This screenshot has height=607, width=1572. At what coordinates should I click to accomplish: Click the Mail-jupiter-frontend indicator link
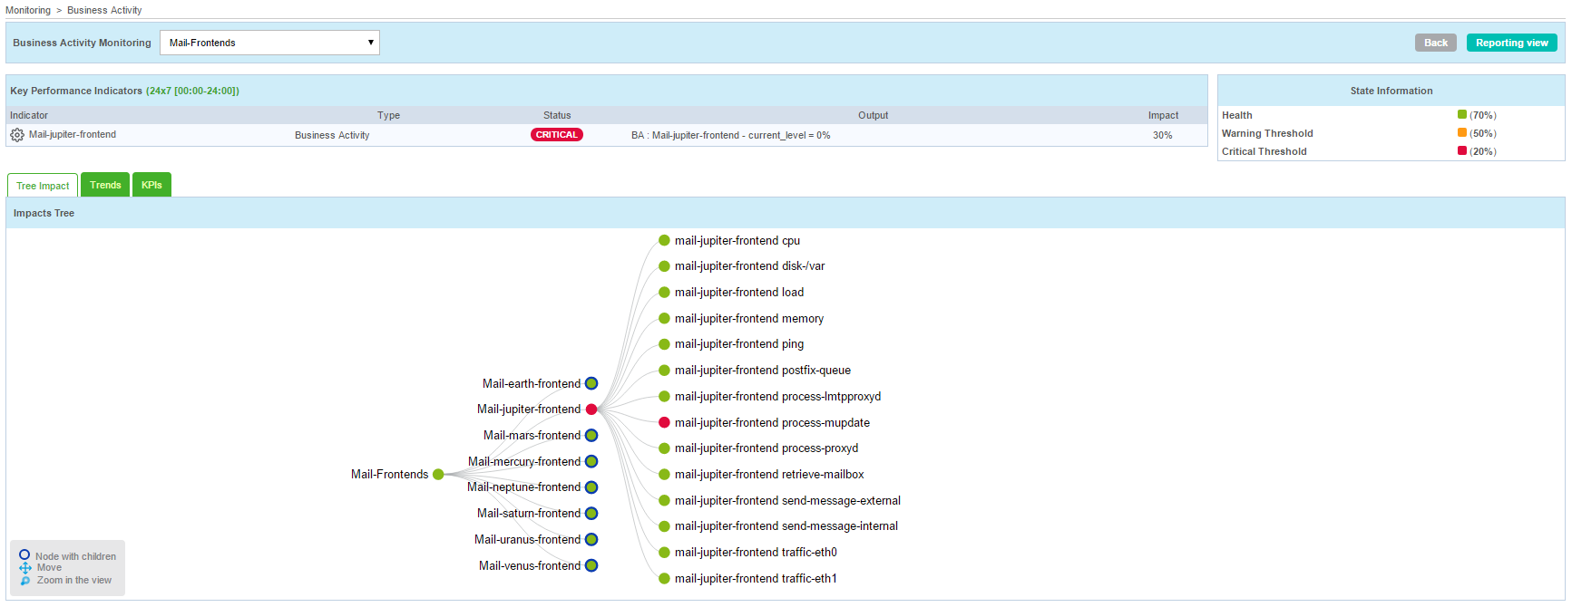coord(73,135)
